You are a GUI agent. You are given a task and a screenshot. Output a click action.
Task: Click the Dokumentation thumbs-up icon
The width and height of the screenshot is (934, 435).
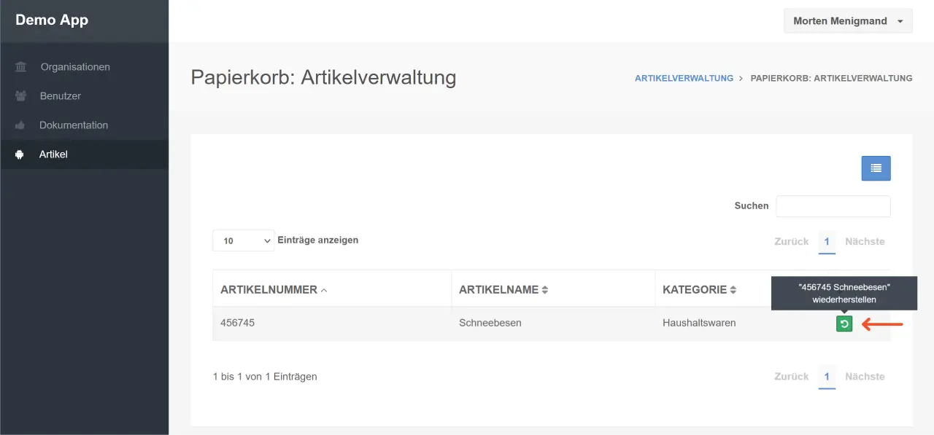coord(20,125)
